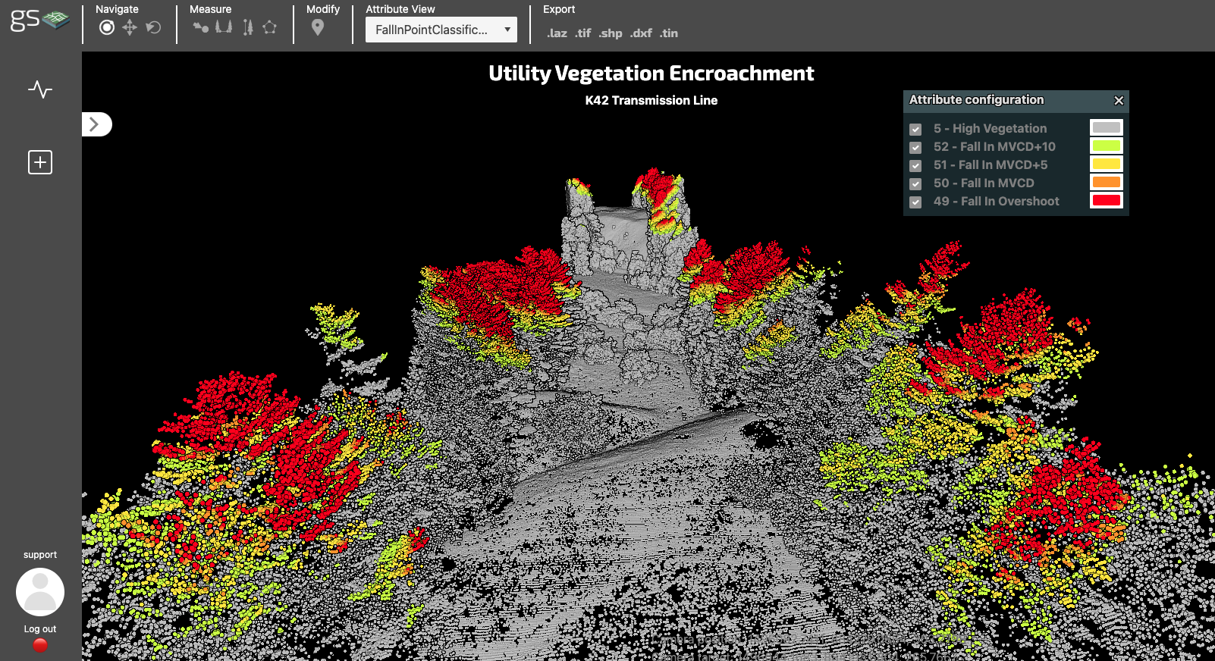Click the red Fall In Overshoot swatch

(x=1106, y=200)
